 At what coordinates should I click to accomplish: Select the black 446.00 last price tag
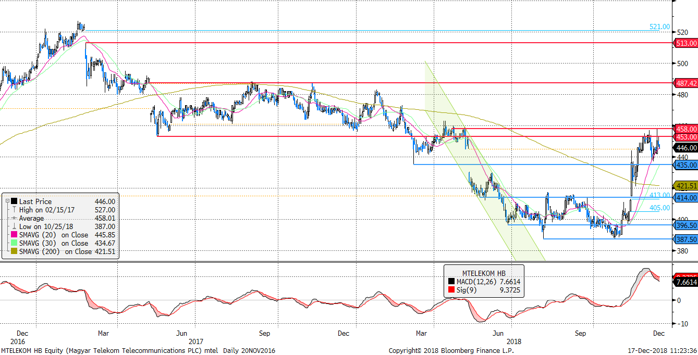point(686,148)
